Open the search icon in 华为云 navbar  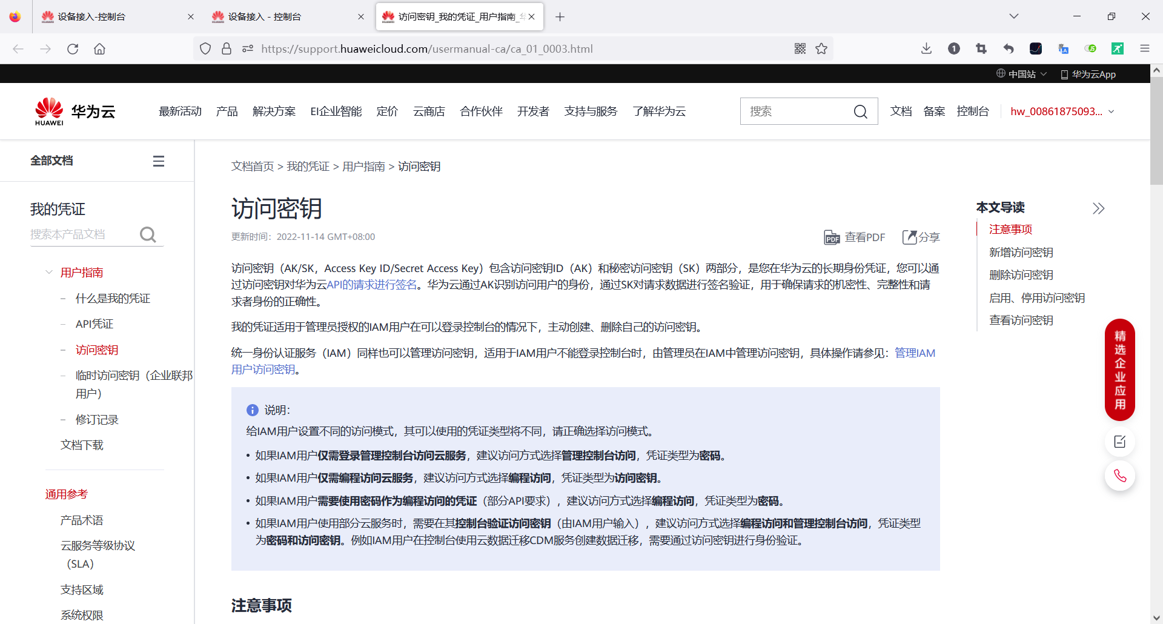pyautogui.click(x=861, y=111)
